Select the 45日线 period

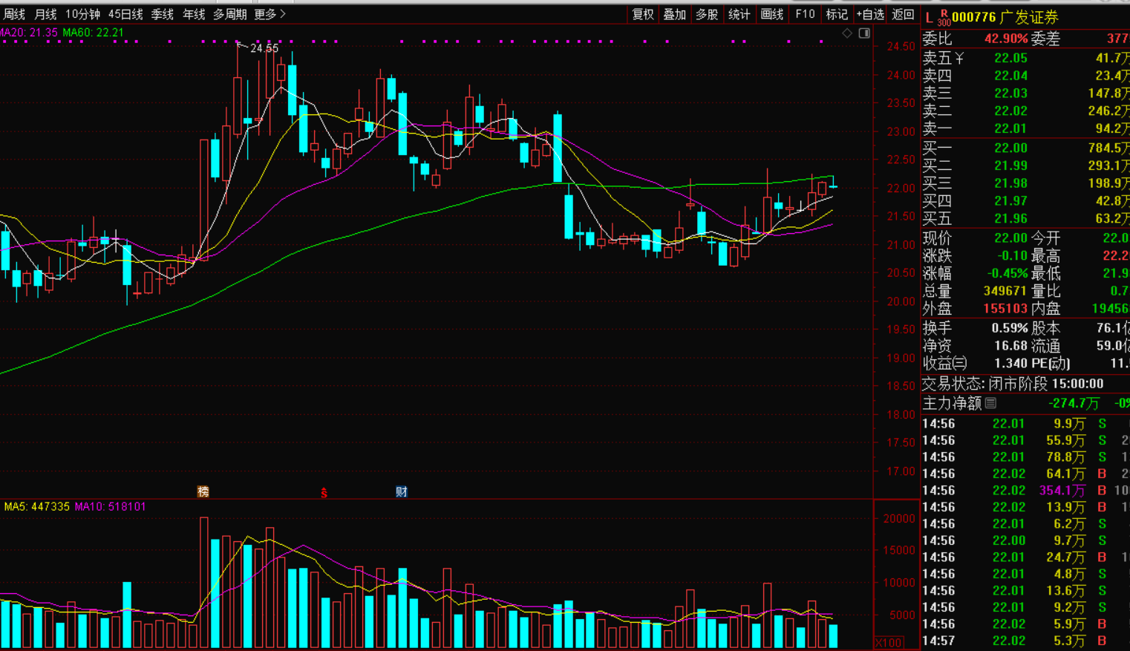[125, 14]
